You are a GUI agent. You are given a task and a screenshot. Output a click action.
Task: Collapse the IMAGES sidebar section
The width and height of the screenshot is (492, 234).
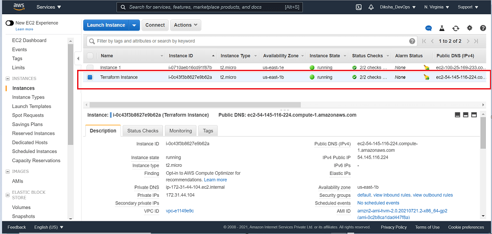click(8, 171)
